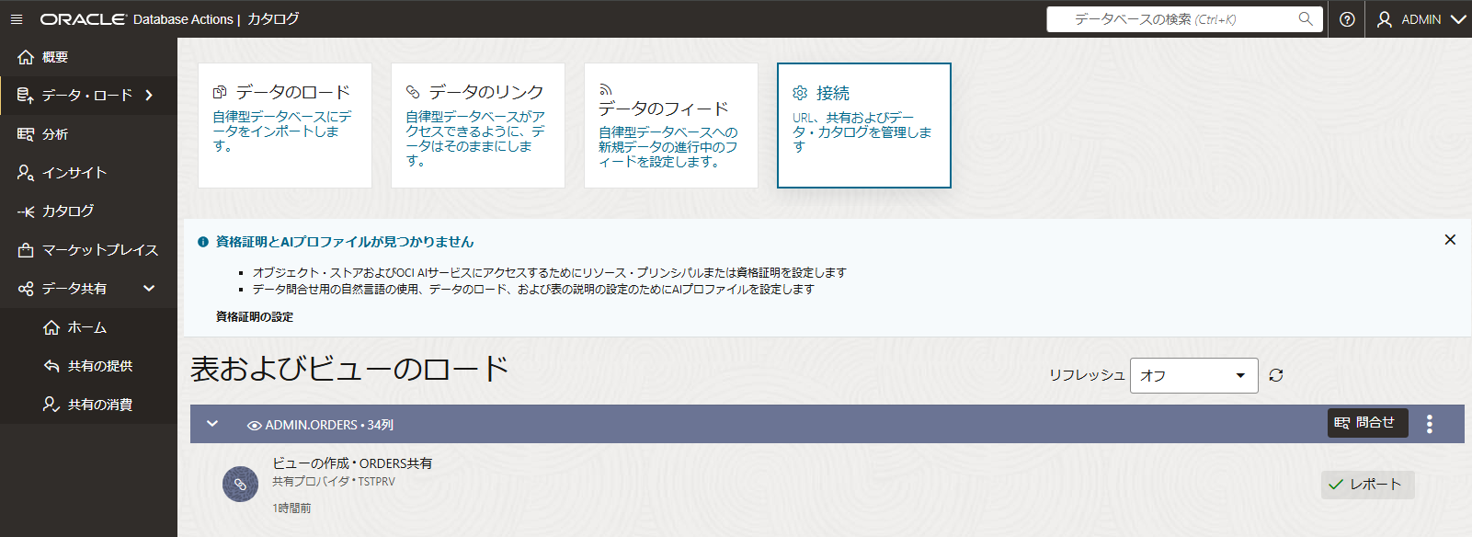The width and height of the screenshot is (1472, 537).
Task: Select データ共有 in the sidebar
Action: pos(88,289)
